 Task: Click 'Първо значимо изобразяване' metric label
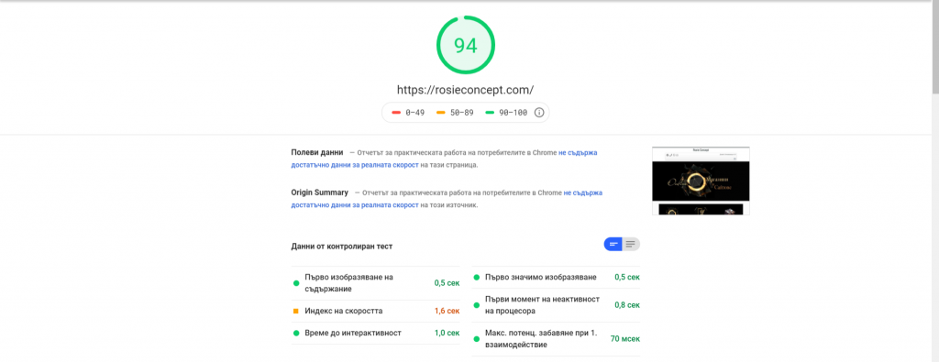point(541,277)
